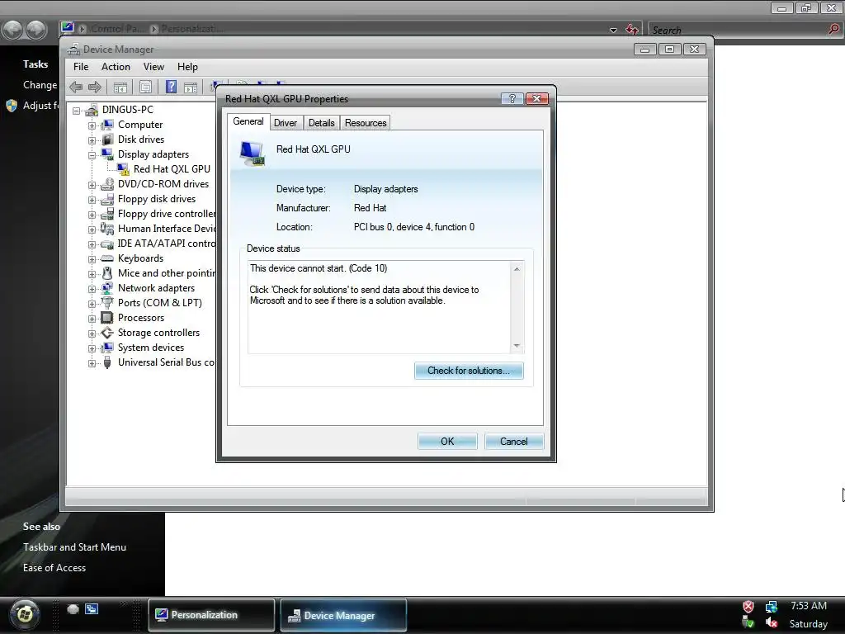This screenshot has width=845, height=634.
Task: Collapse the DINGUS-PC root node
Action: pyautogui.click(x=77, y=111)
